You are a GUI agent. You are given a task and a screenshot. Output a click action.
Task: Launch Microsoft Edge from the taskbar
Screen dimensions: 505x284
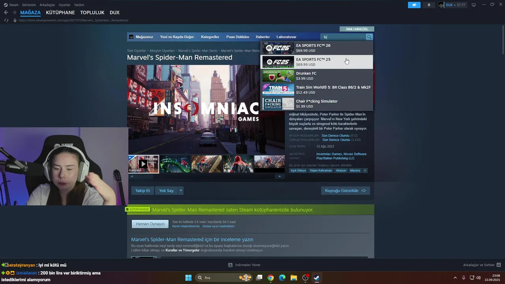pyautogui.click(x=282, y=278)
